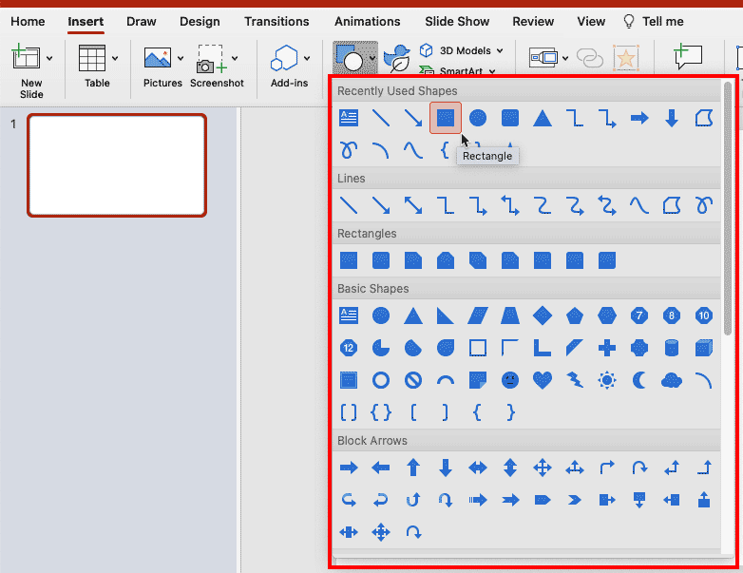
Task: Open the Pictures dropdown arrow
Action: (x=181, y=58)
